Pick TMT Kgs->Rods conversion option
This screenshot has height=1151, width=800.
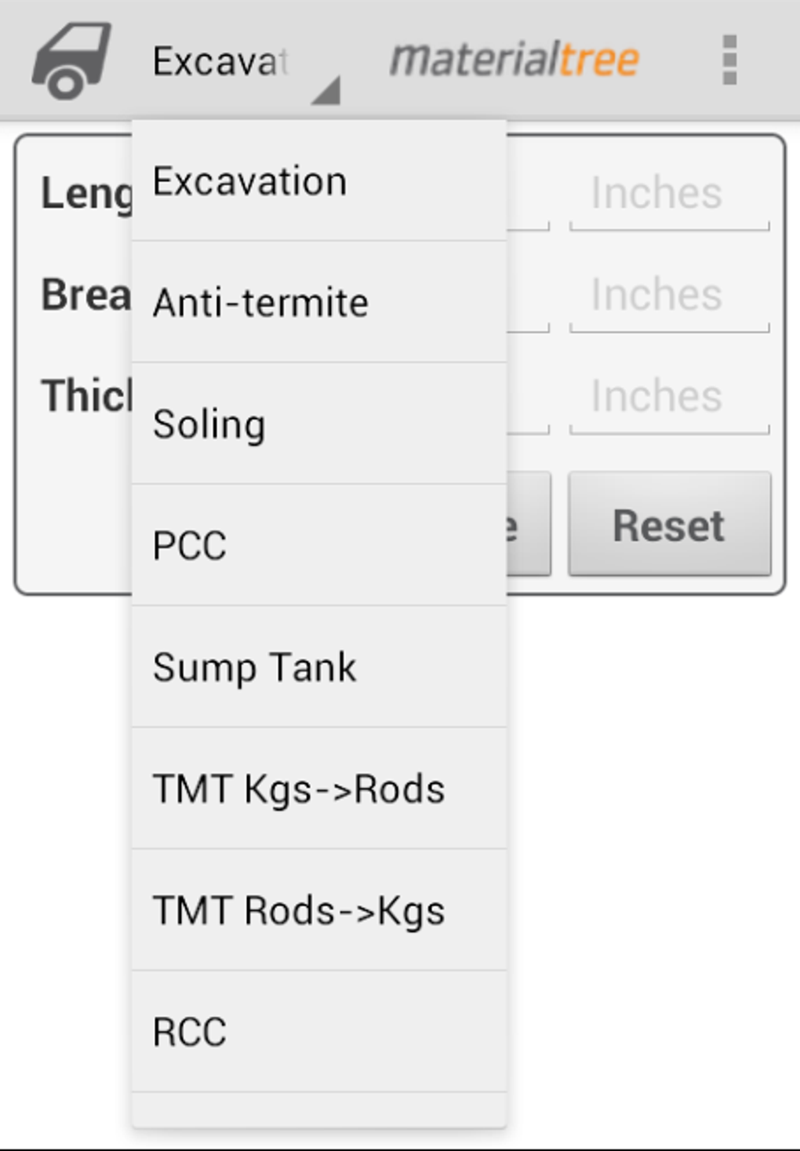click(x=298, y=789)
